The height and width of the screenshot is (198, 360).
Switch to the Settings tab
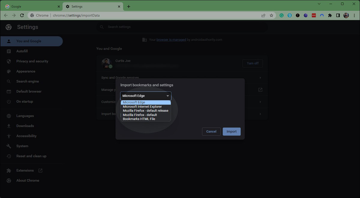tap(93, 7)
